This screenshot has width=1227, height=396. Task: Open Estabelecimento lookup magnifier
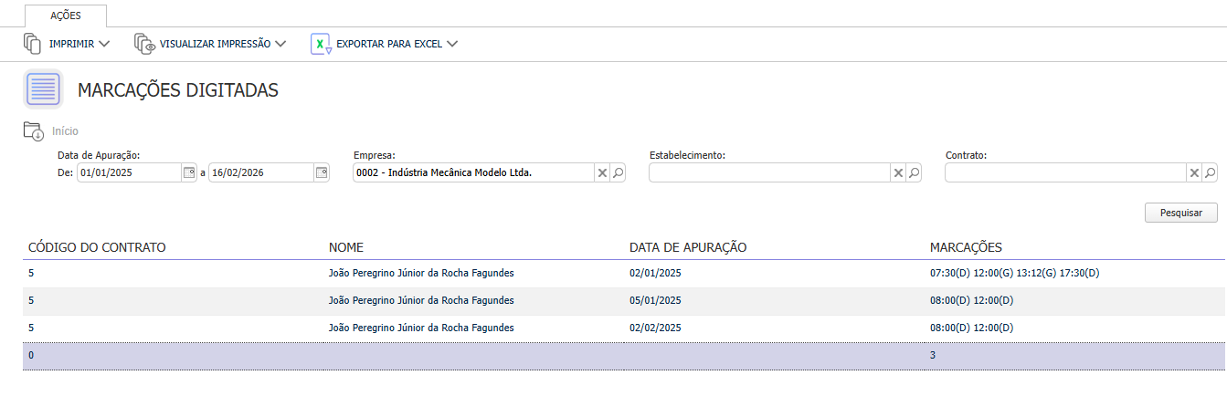coord(915,172)
